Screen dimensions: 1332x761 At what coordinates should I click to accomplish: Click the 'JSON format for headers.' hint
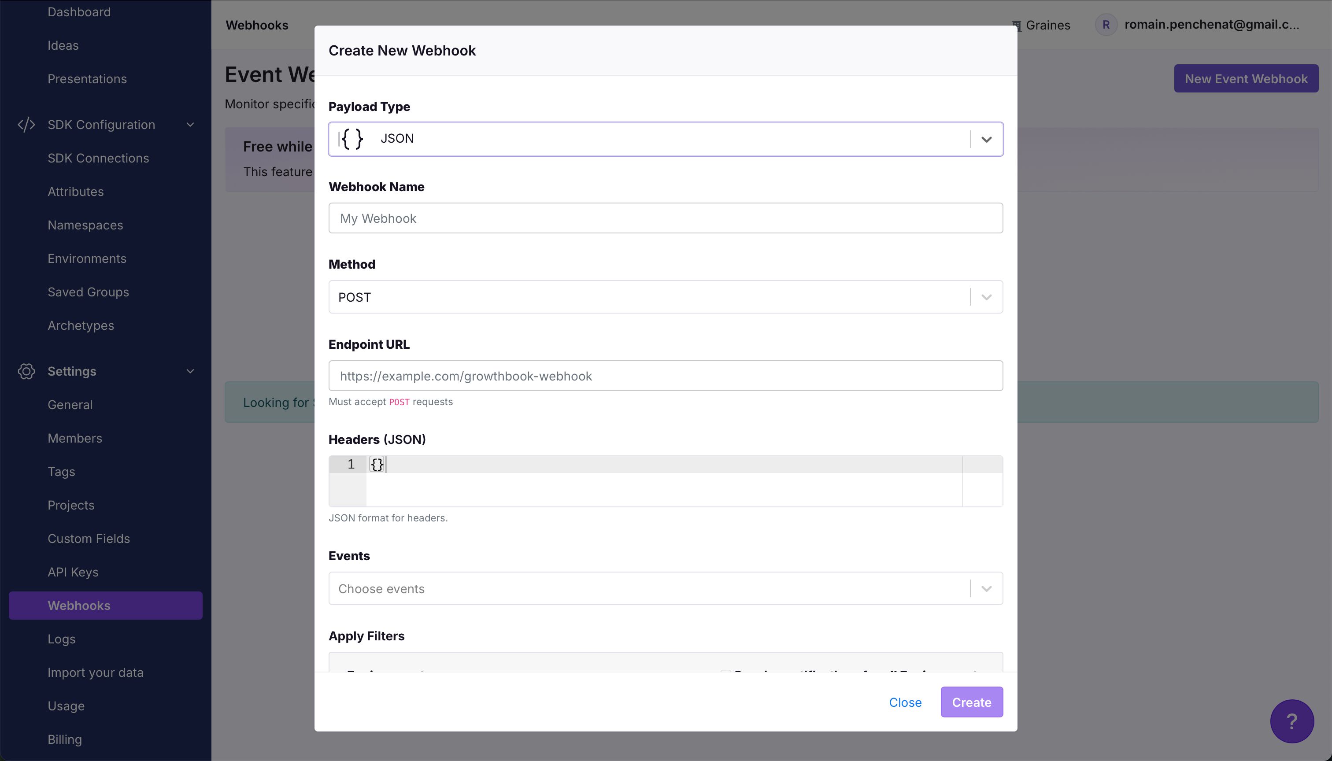388,518
